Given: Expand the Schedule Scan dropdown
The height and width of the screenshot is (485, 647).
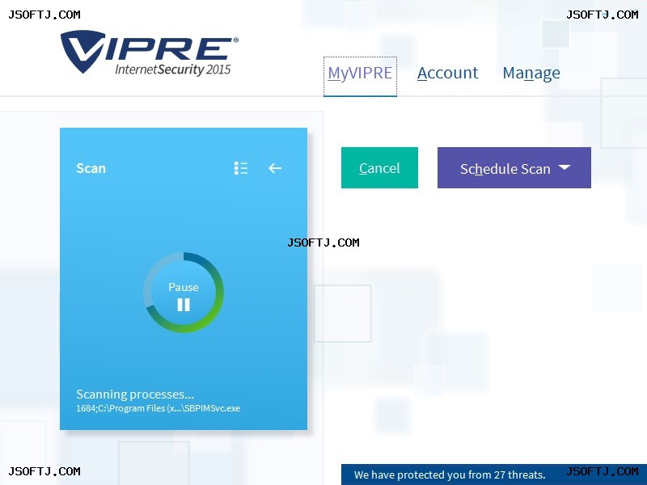Looking at the screenshot, I should coord(514,167).
